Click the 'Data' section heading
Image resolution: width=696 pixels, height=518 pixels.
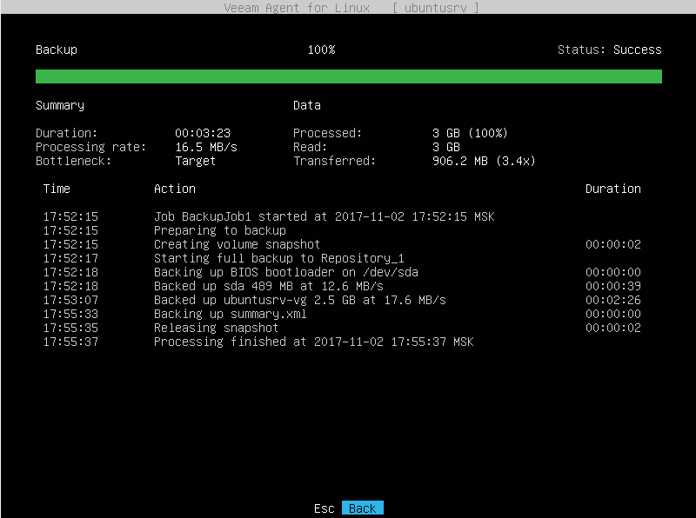coord(307,105)
